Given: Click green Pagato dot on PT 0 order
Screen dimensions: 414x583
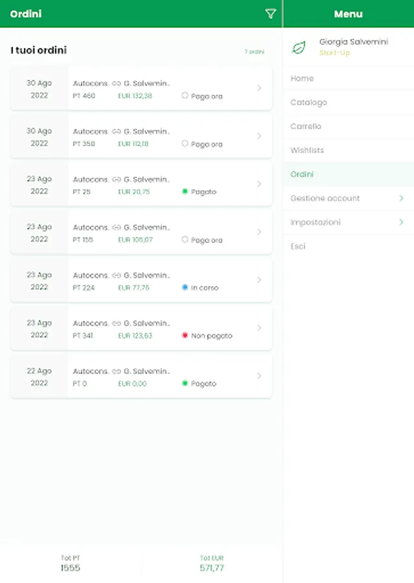Looking at the screenshot, I should pyautogui.click(x=185, y=383).
